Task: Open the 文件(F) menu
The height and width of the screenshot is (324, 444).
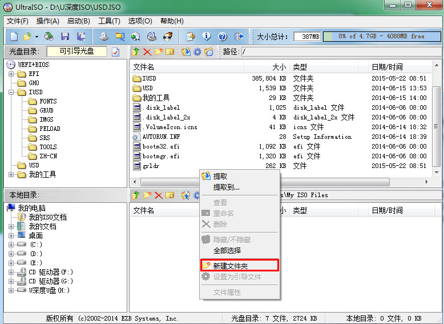Action: pyautogui.click(x=18, y=21)
